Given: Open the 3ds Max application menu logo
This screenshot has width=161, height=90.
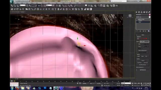Looking at the screenshot, I should click(x=12, y=2).
